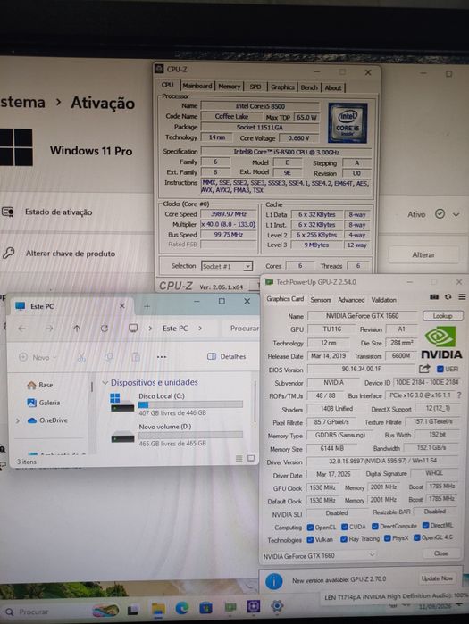Collapse Dispositivos e unidades group
This screenshot has height=624, width=469.
click(105, 382)
